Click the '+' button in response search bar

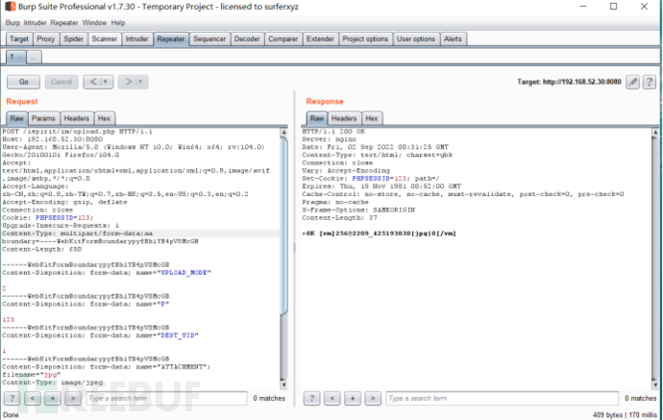pyautogui.click(x=351, y=397)
